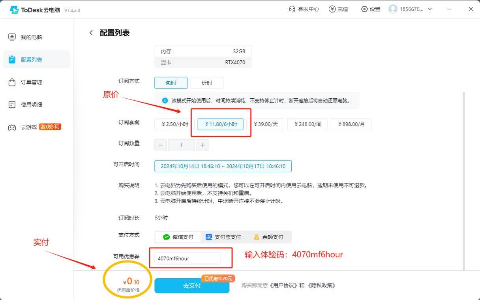Increase subscription quantity with plus button
The height and width of the screenshot is (300, 480).
point(202,145)
